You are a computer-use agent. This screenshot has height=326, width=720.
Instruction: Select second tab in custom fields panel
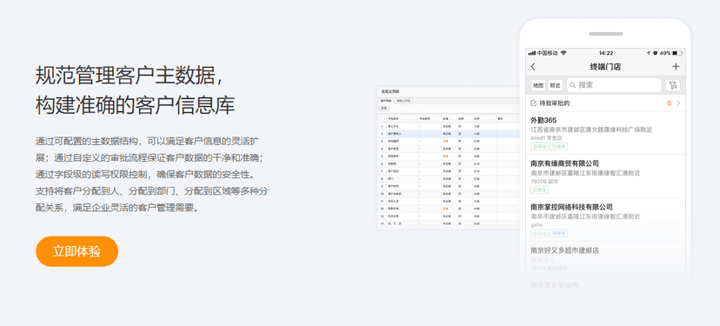[403, 101]
